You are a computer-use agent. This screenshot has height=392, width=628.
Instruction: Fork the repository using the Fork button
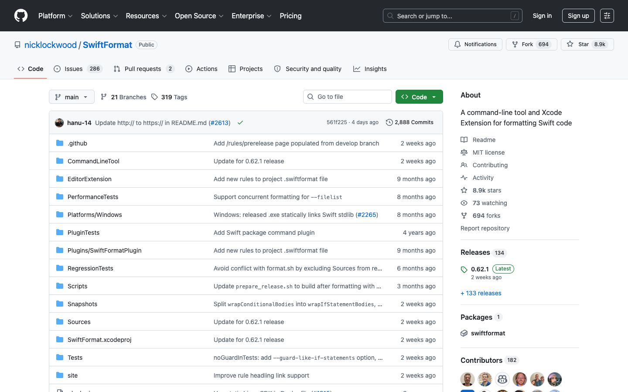(x=531, y=44)
